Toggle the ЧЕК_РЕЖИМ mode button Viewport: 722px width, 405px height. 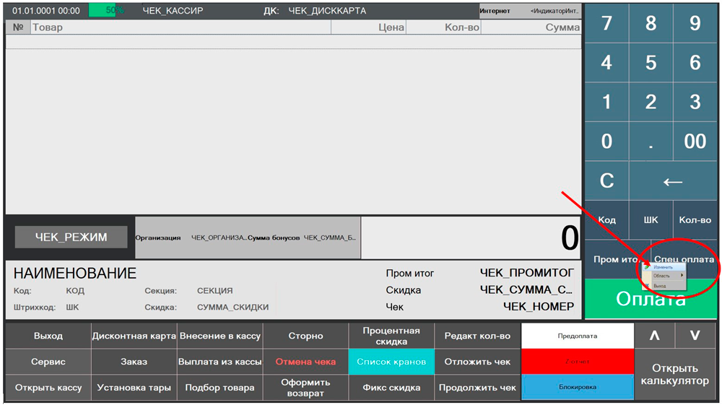(x=71, y=237)
